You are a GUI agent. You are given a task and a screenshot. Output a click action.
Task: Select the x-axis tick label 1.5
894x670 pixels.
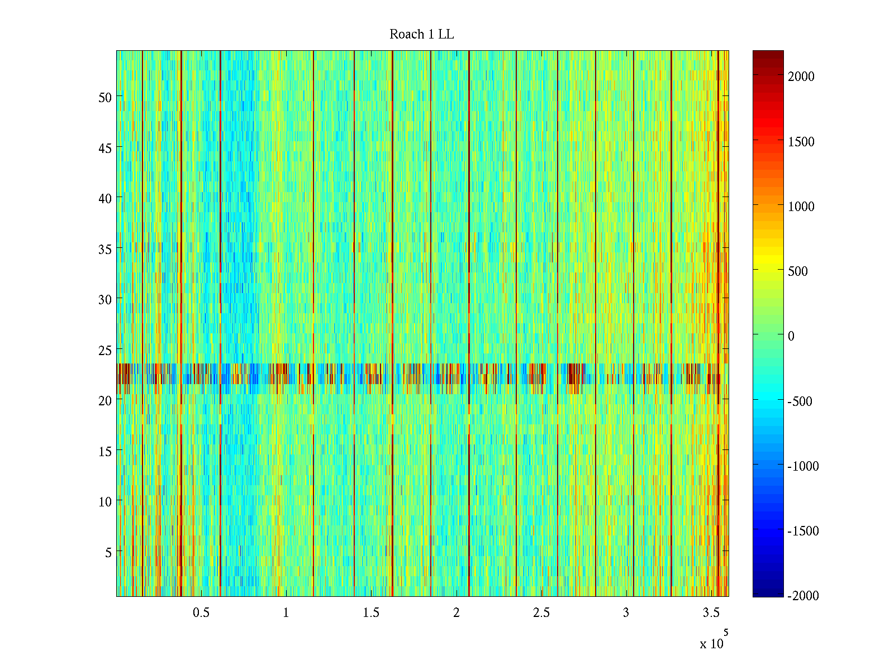coord(371,613)
